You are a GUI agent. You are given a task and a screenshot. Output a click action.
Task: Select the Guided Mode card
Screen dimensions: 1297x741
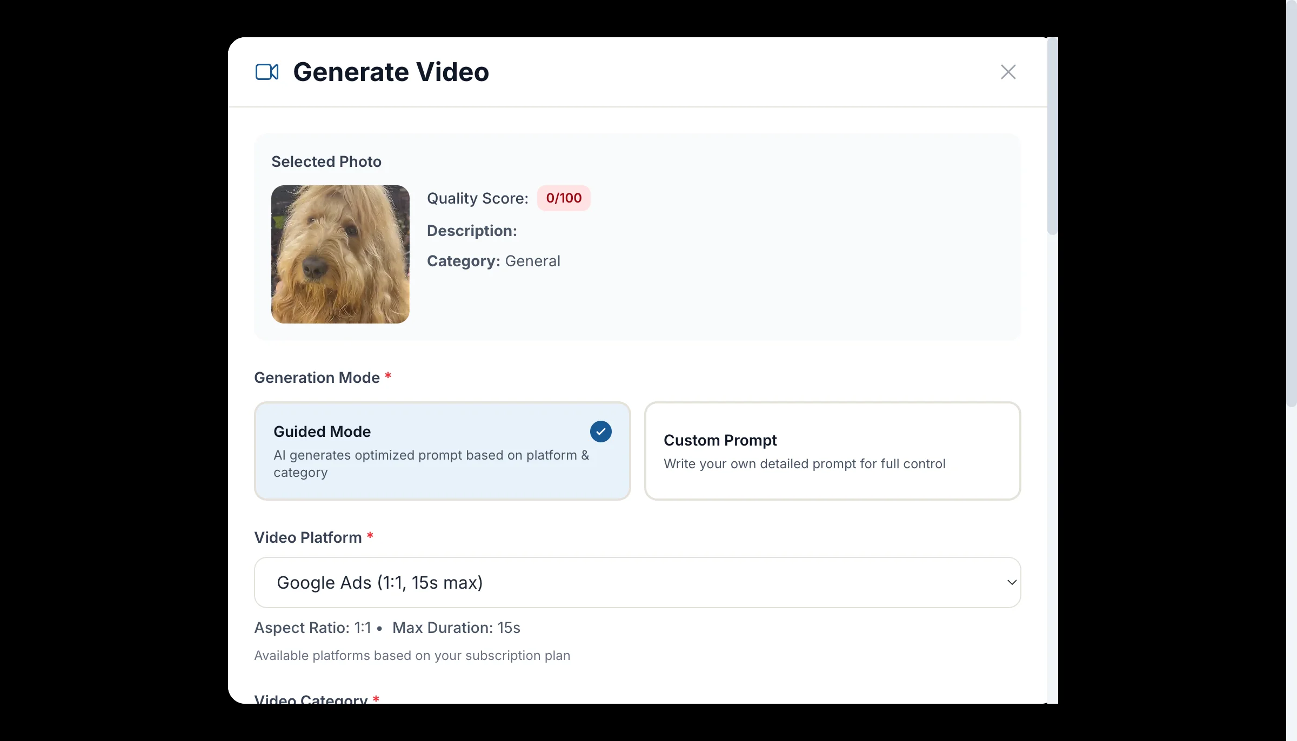442,451
